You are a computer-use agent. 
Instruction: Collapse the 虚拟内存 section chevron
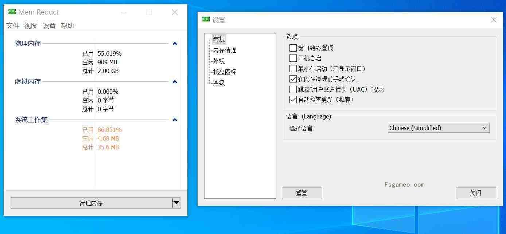175,82
